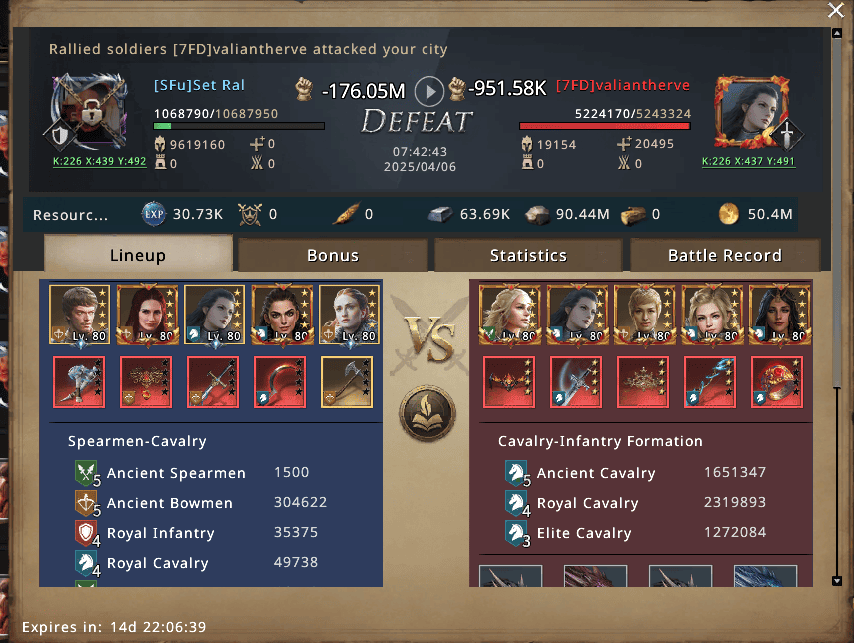
Task: Select the crown equipment on attacker side
Action: click(x=643, y=382)
